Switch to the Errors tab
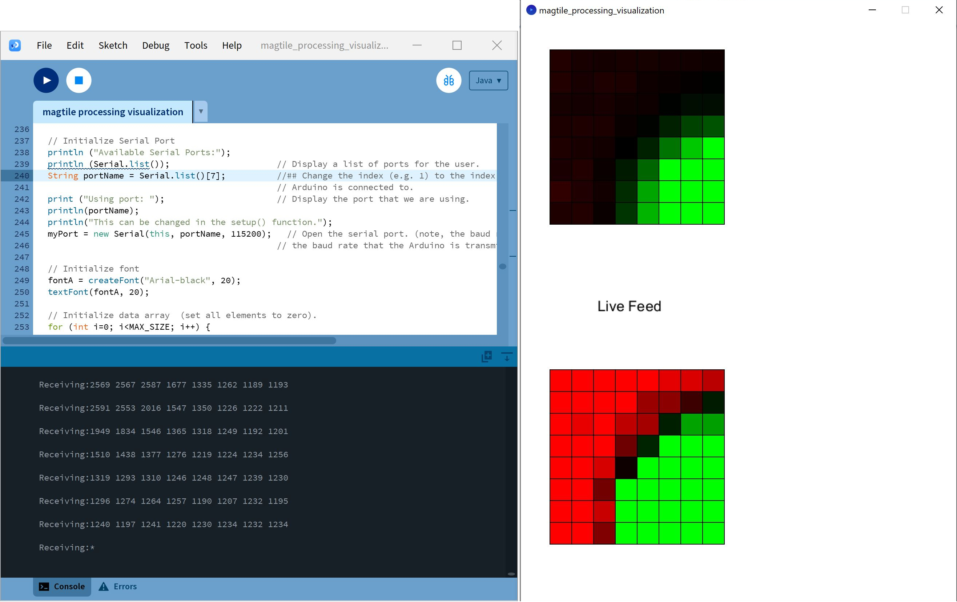Screen dimensions: 957x602 (x=118, y=586)
